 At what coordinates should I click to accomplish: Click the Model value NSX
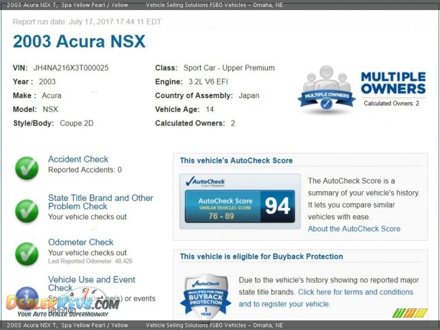50,109
